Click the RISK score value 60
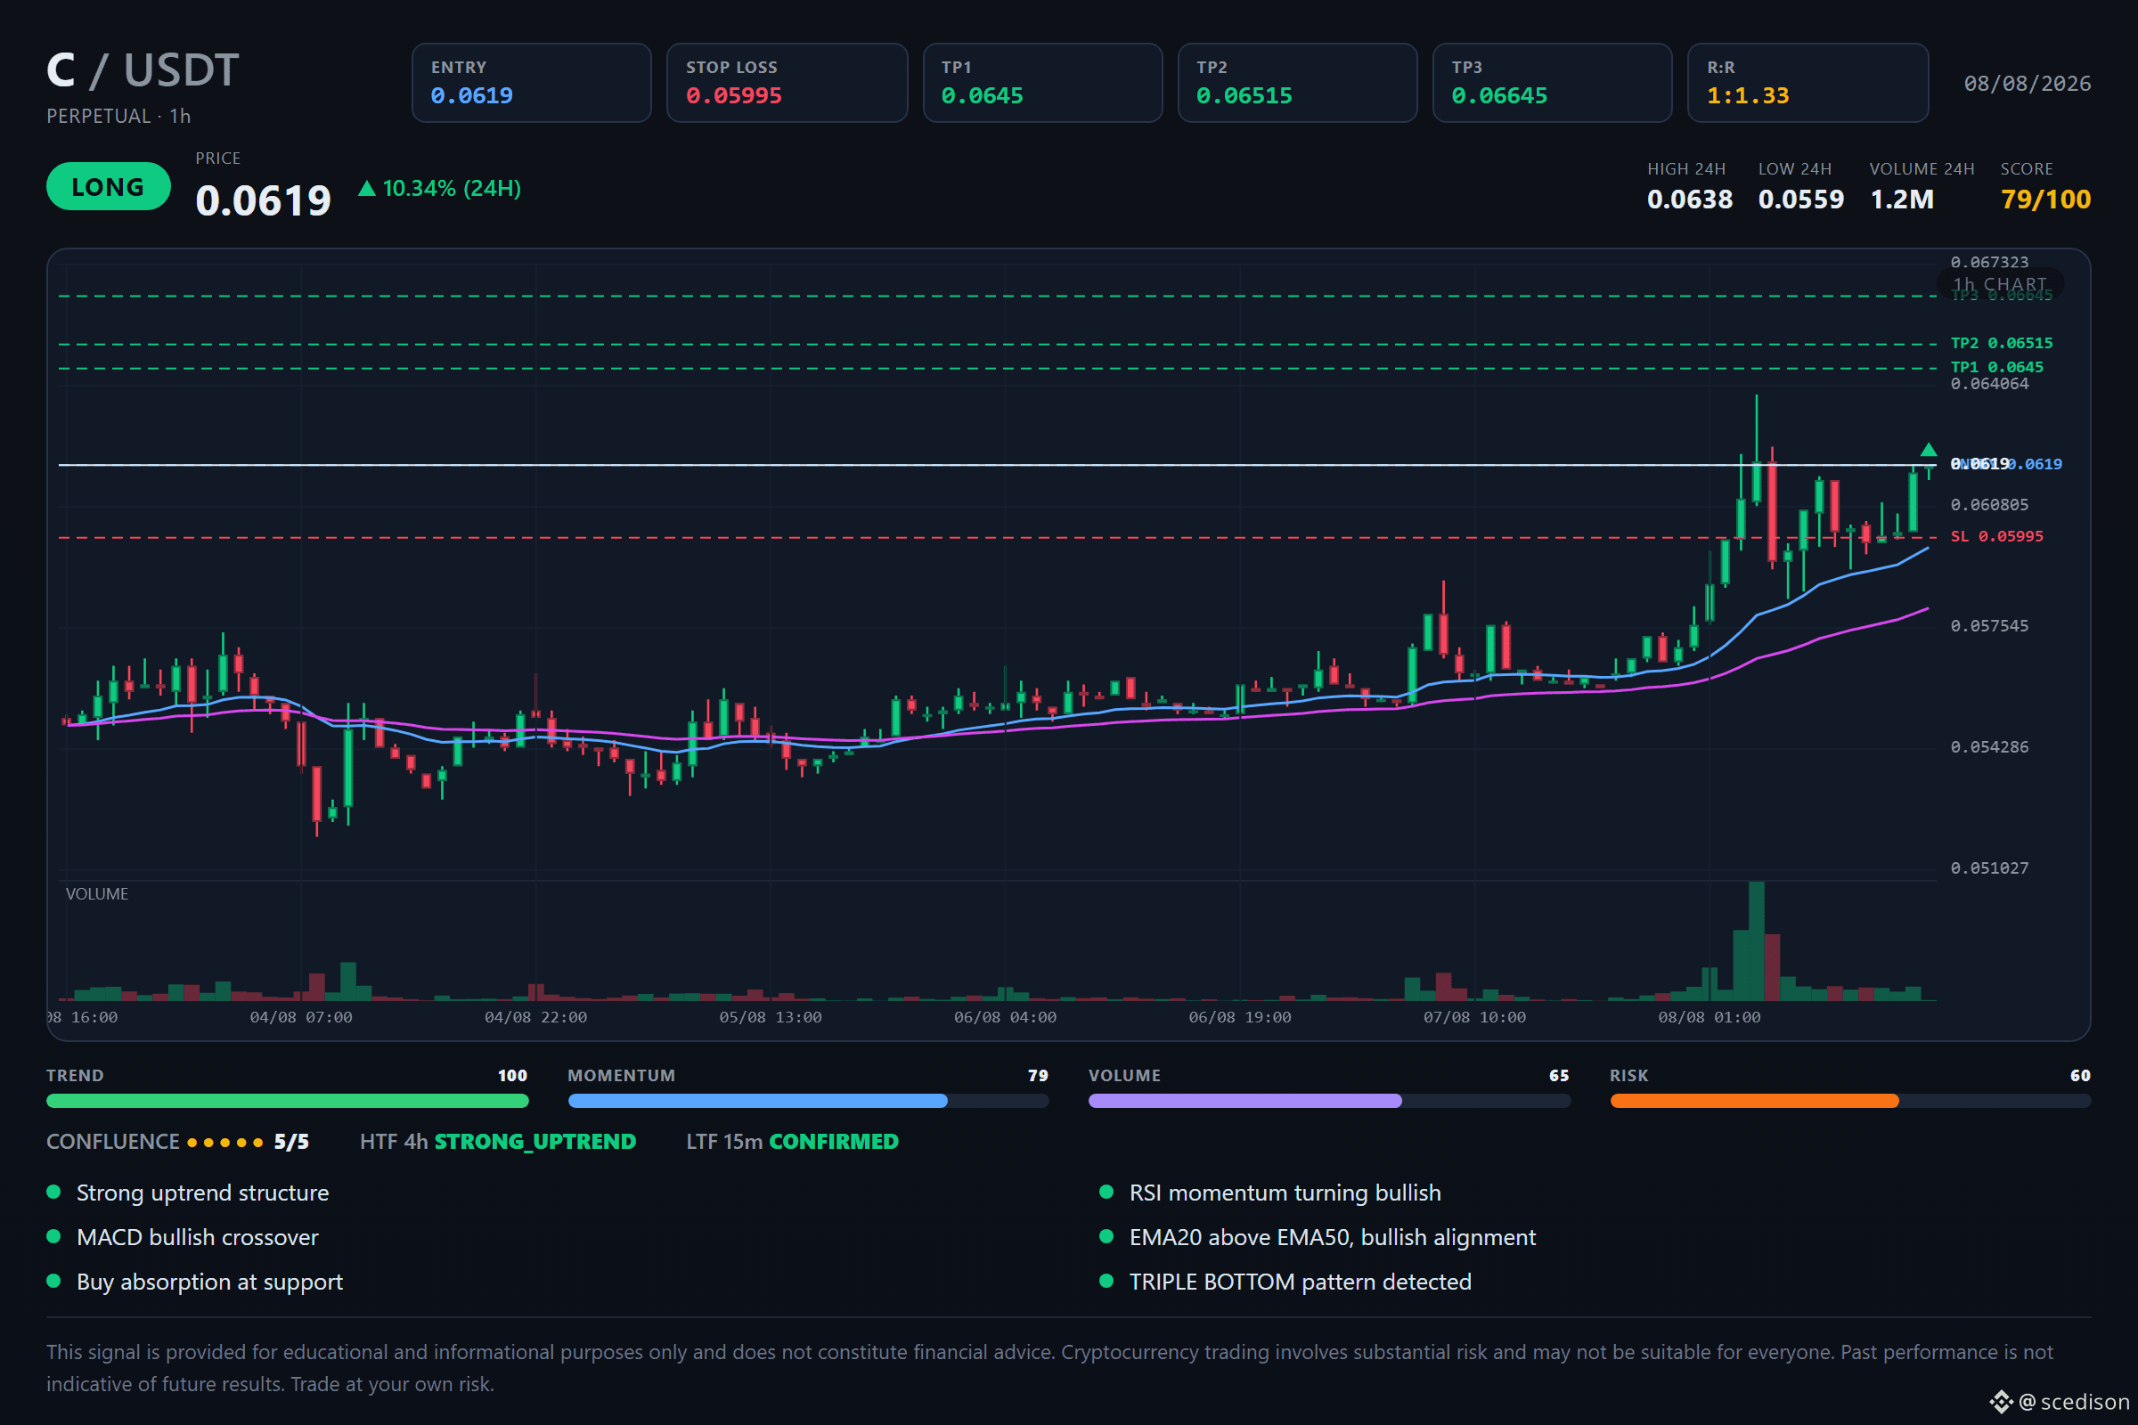 (2080, 1075)
